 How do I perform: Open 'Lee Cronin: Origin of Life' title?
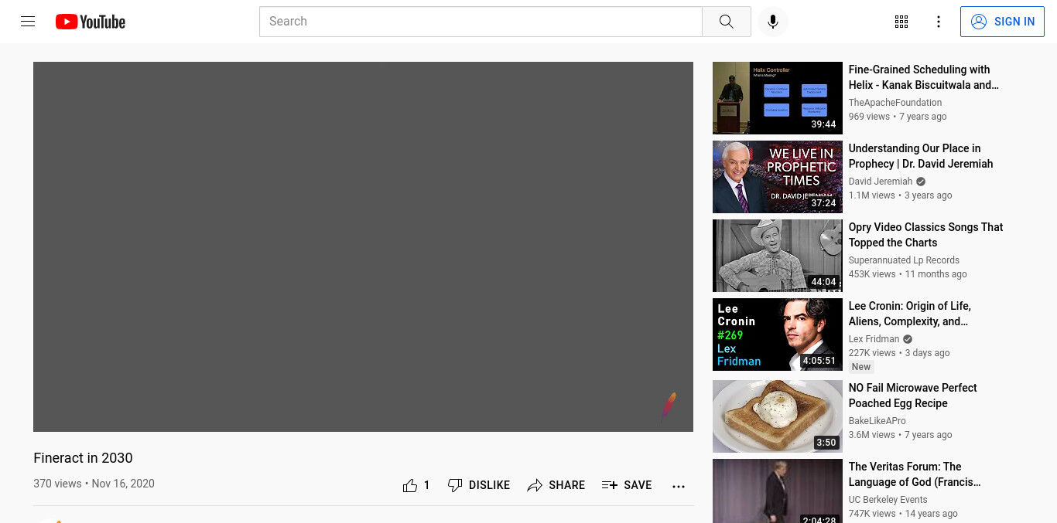(x=910, y=314)
